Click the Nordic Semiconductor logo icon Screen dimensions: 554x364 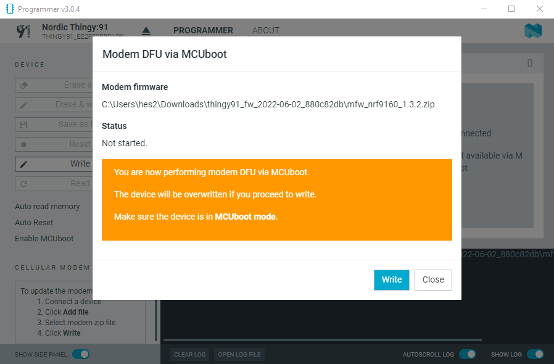click(533, 31)
